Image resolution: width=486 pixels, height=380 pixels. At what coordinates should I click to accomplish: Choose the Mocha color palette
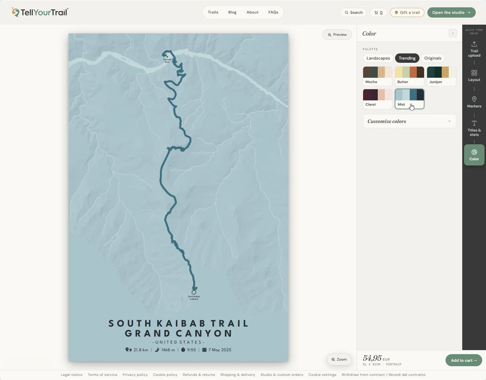click(377, 76)
